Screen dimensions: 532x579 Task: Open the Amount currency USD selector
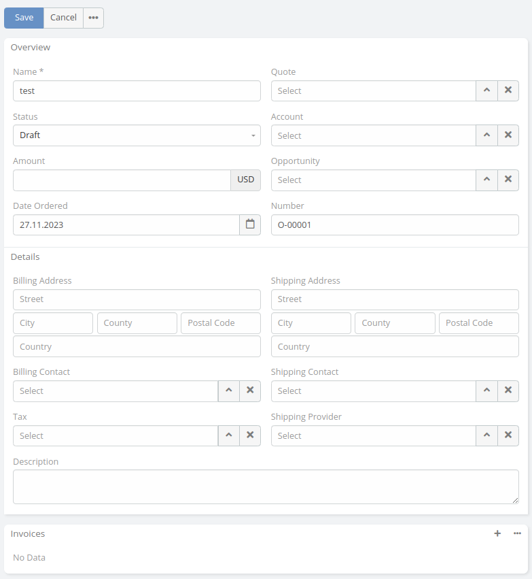click(245, 180)
